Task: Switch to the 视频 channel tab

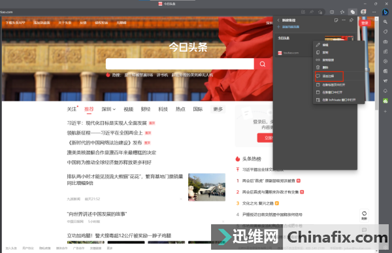Action: click(129, 109)
